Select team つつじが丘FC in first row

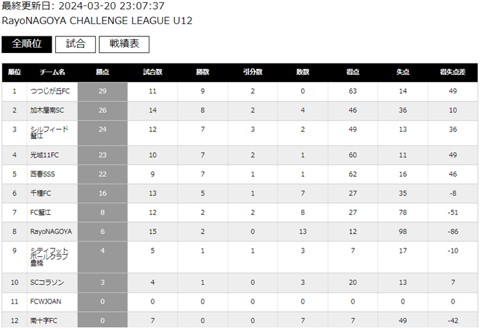pos(50,92)
